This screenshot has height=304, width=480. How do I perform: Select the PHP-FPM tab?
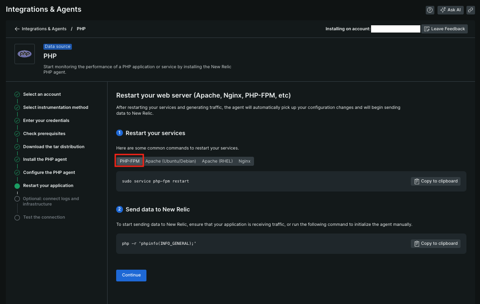[x=129, y=161]
